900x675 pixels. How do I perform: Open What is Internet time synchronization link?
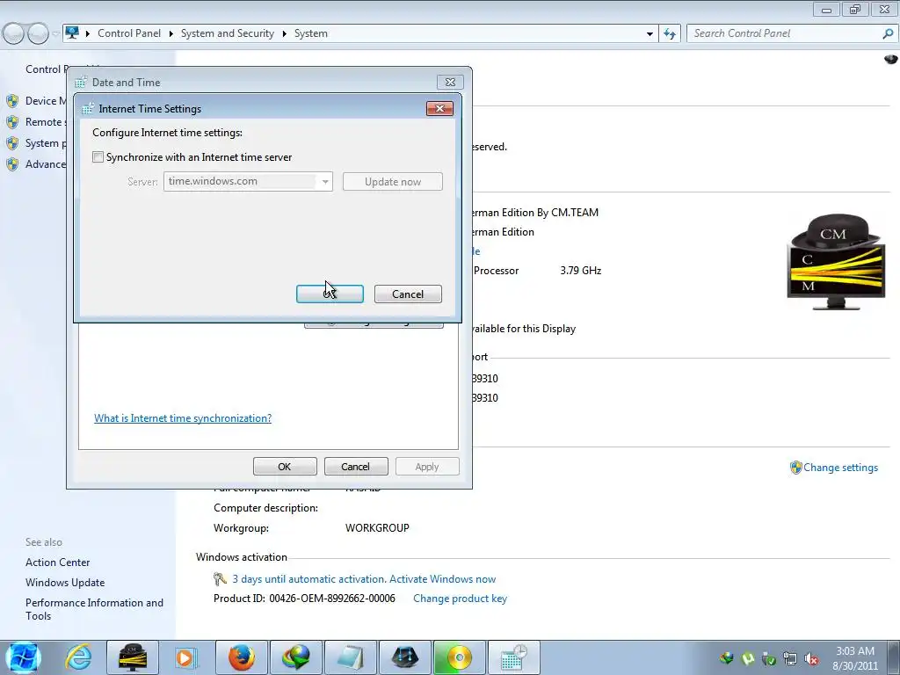(183, 417)
